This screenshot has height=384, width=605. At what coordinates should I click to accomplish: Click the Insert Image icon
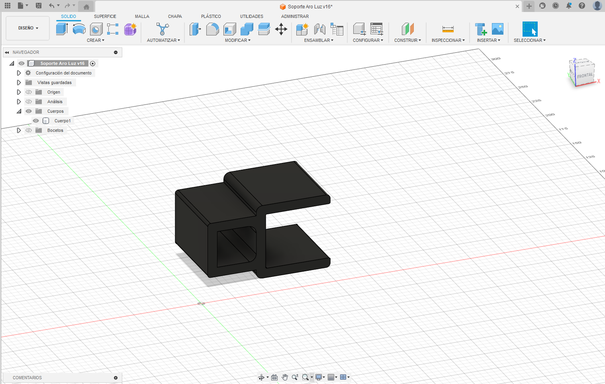[x=498, y=29]
